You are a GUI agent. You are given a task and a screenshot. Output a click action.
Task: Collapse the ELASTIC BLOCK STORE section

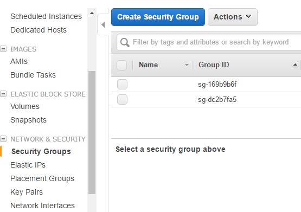coord(3,94)
